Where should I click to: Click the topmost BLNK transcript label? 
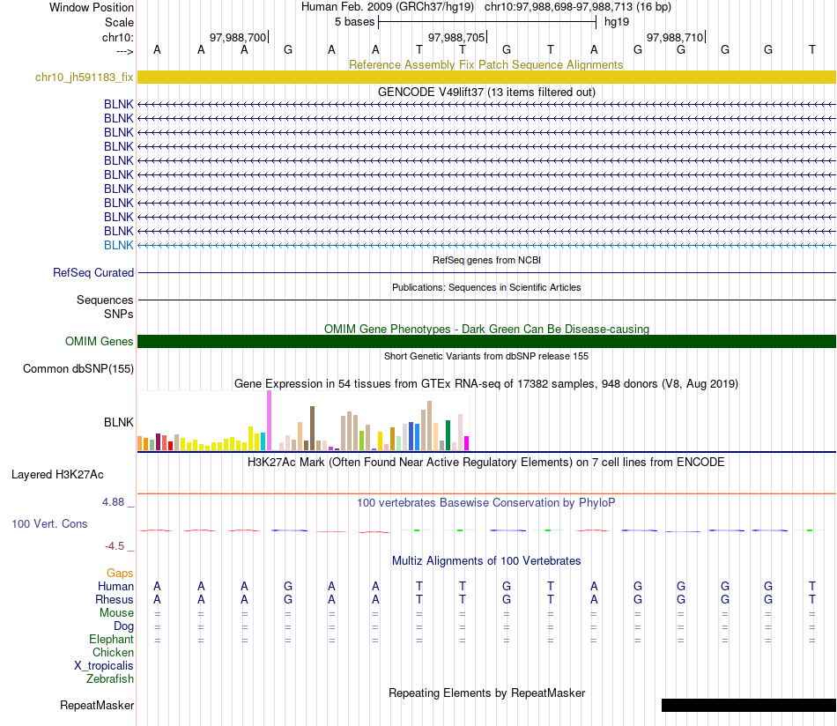click(x=119, y=104)
